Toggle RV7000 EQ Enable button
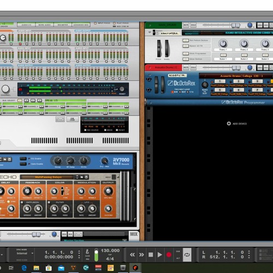 coord(23,159)
